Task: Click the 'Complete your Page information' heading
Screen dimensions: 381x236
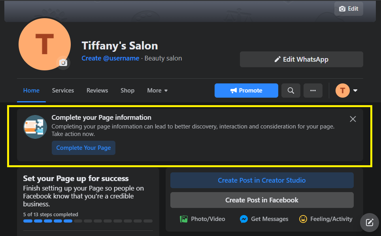Action: 101,117
